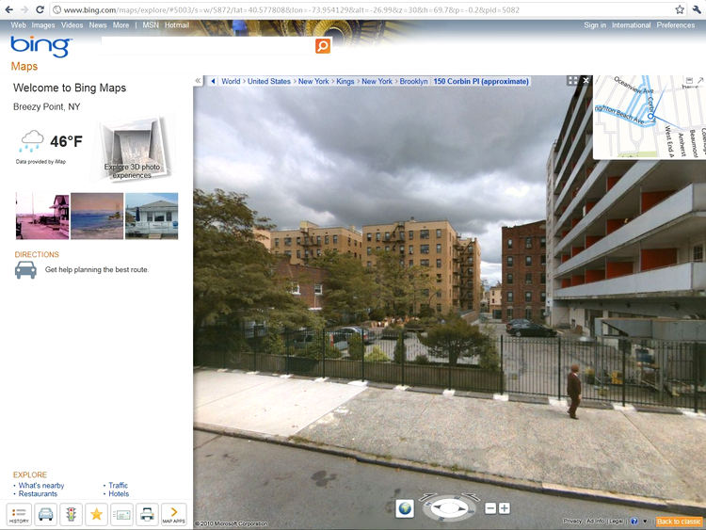Click the grid fullscreen icon beside X

pos(572,80)
